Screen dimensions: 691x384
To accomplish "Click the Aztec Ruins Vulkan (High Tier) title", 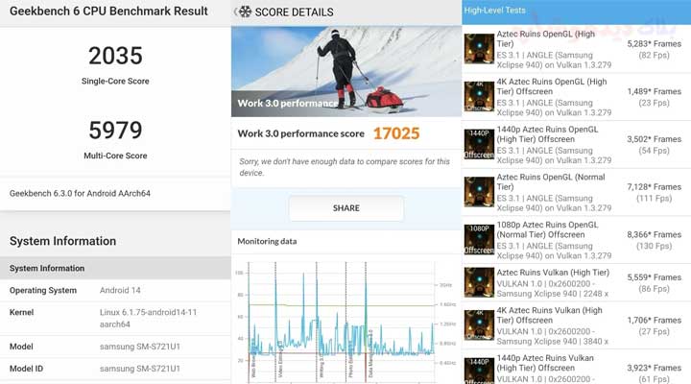I will [553, 273].
